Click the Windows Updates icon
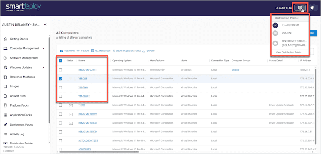Screen dimensions: 321x154 pos(6,67)
